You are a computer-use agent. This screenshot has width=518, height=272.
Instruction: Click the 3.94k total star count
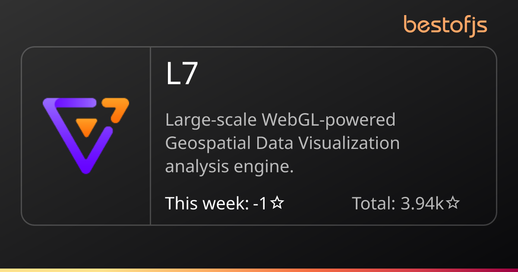tap(422, 203)
